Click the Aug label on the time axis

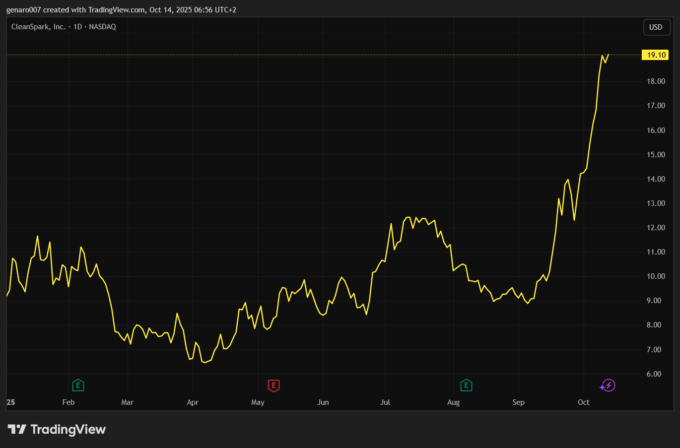453,402
